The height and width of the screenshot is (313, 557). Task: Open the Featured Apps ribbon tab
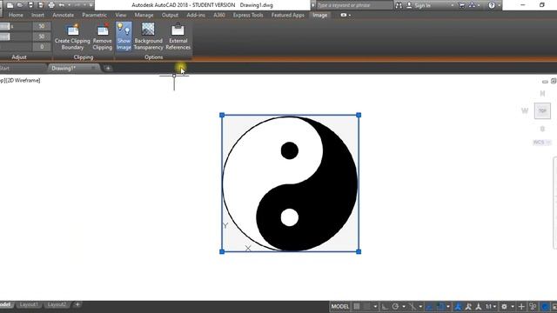coord(288,15)
